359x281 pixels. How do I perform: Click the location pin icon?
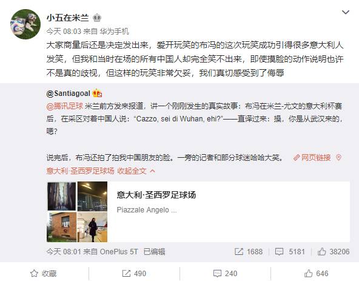338,158
